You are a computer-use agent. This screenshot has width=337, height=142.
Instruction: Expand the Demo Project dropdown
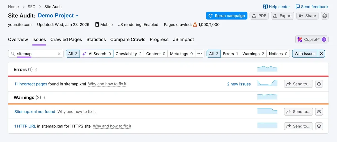click(x=58, y=15)
